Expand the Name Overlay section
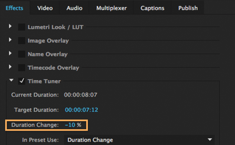The image size is (235, 145). tap(10, 53)
